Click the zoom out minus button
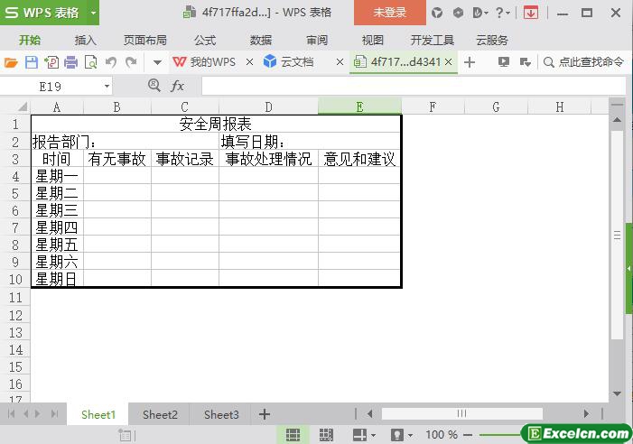 tap(468, 435)
